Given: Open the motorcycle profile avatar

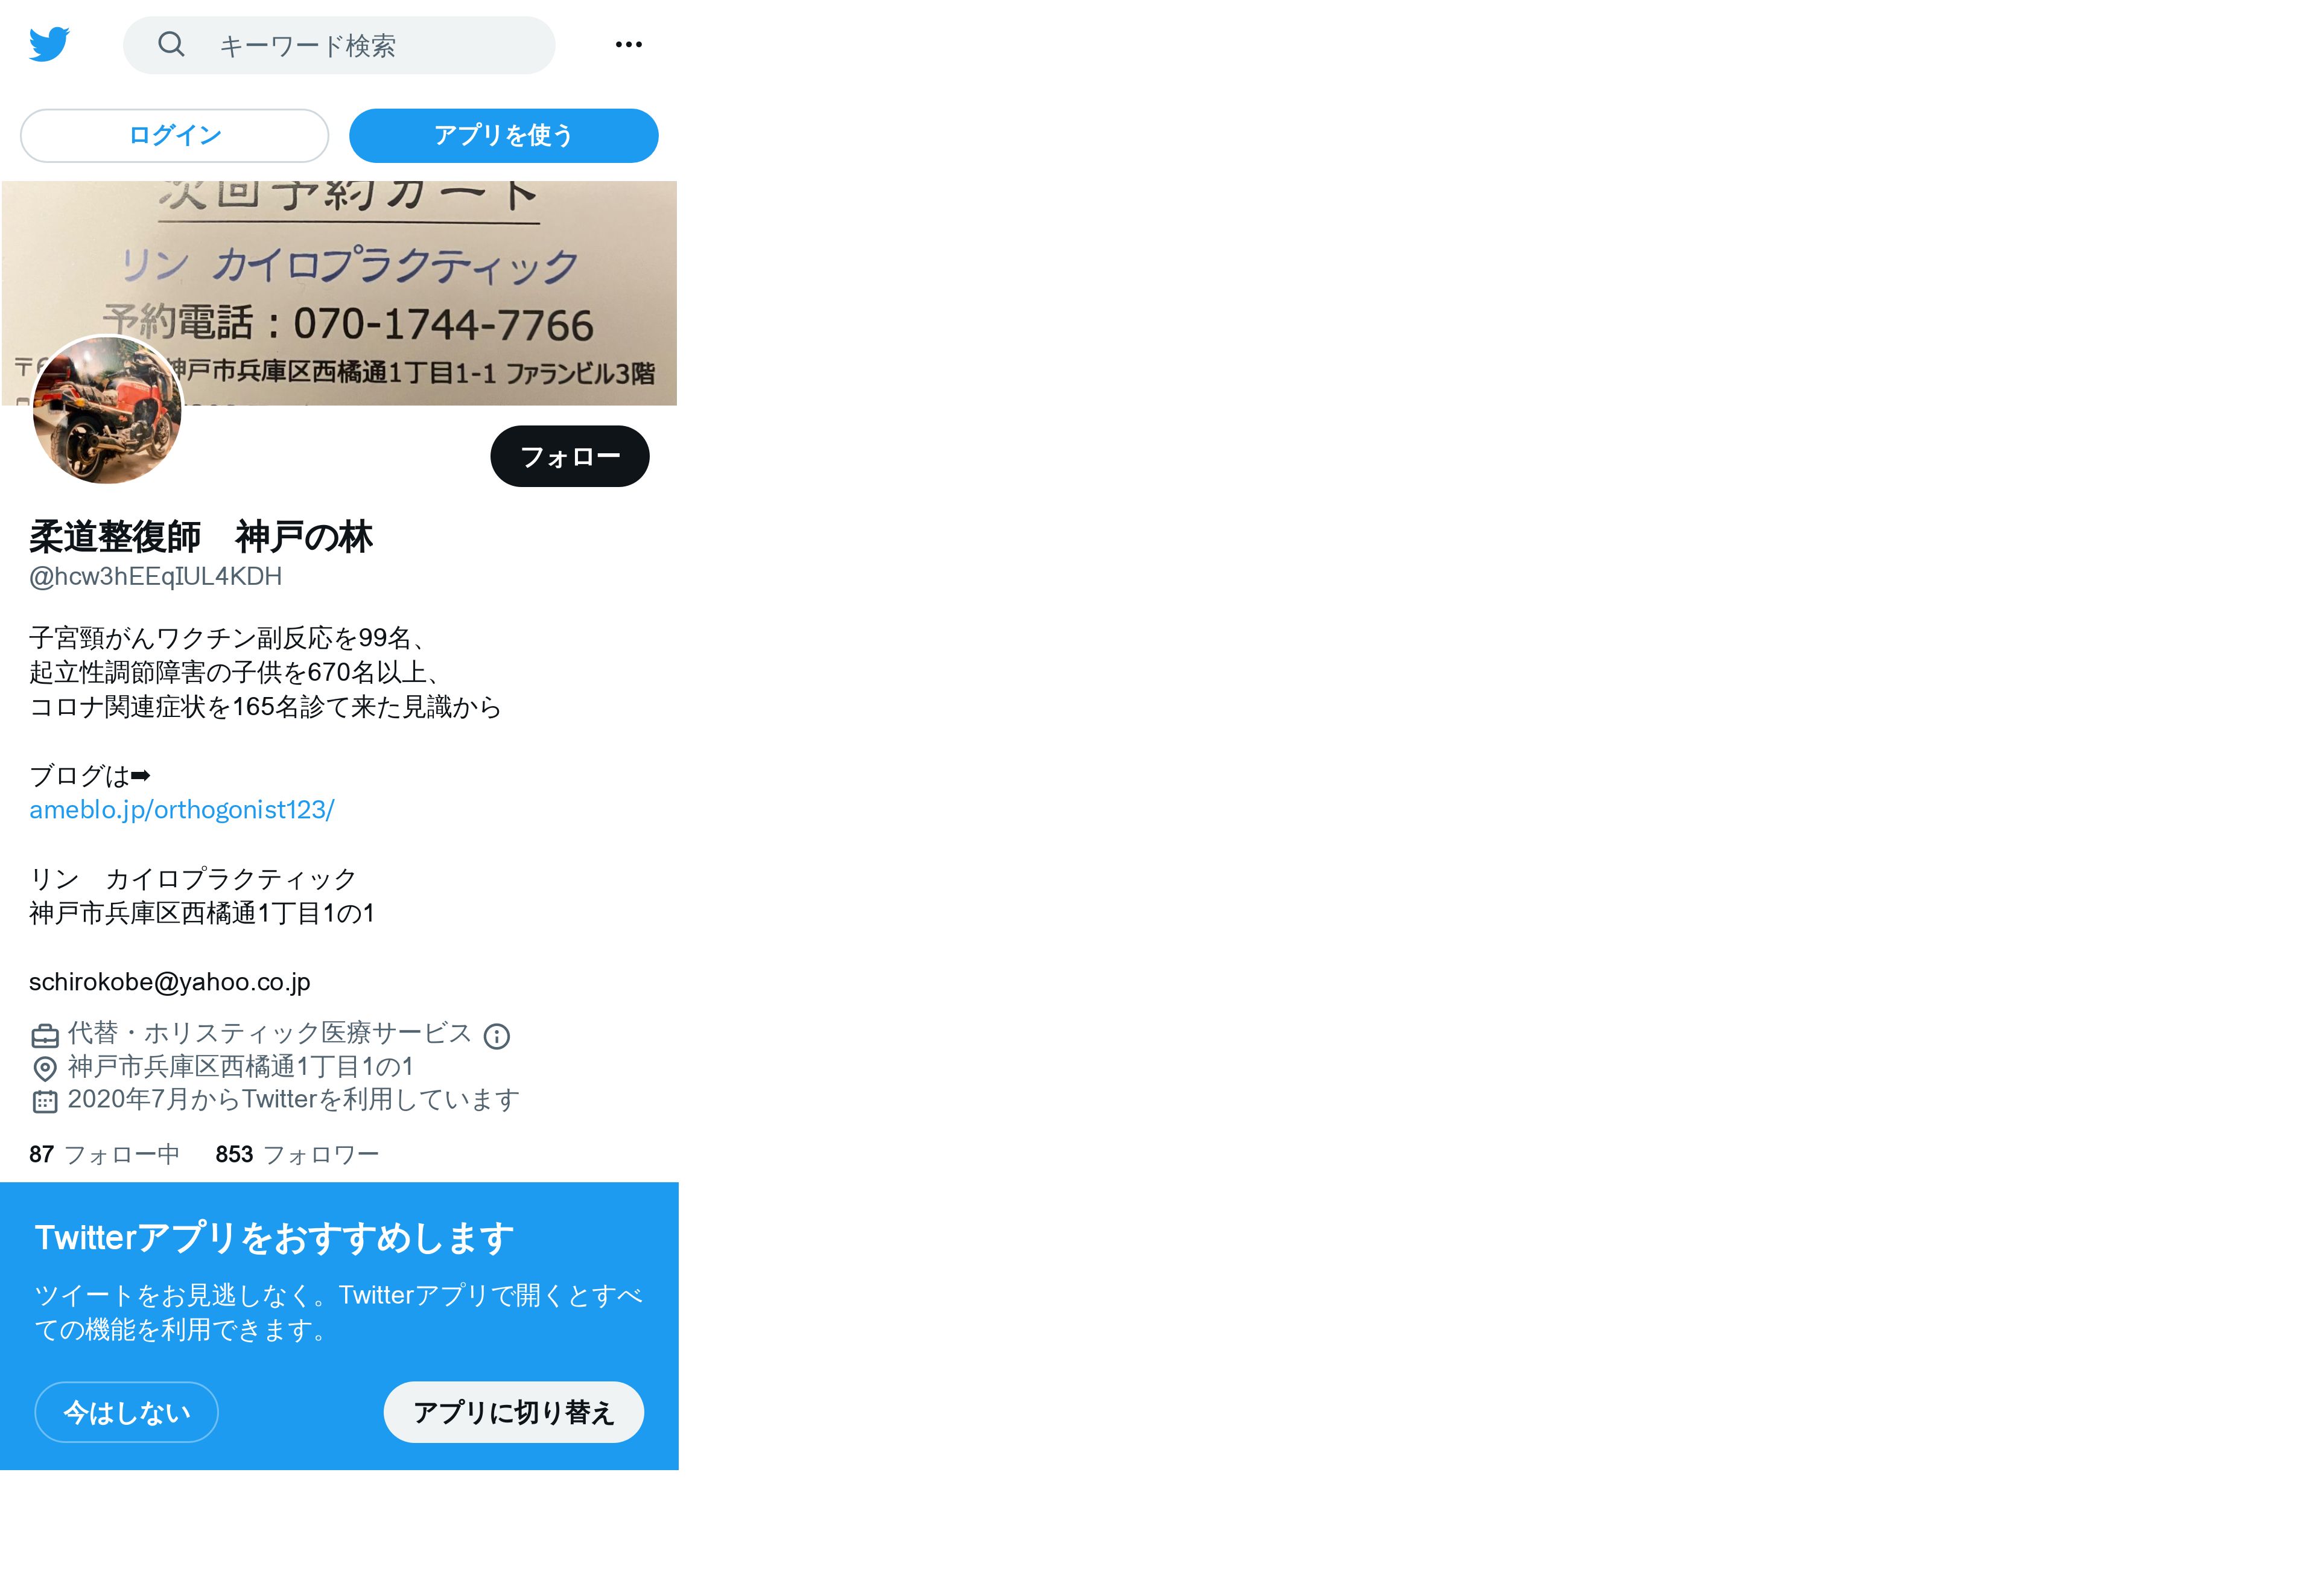Looking at the screenshot, I should tap(107, 410).
